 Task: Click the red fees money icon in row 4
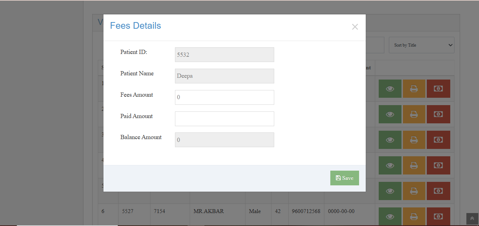[438, 165]
